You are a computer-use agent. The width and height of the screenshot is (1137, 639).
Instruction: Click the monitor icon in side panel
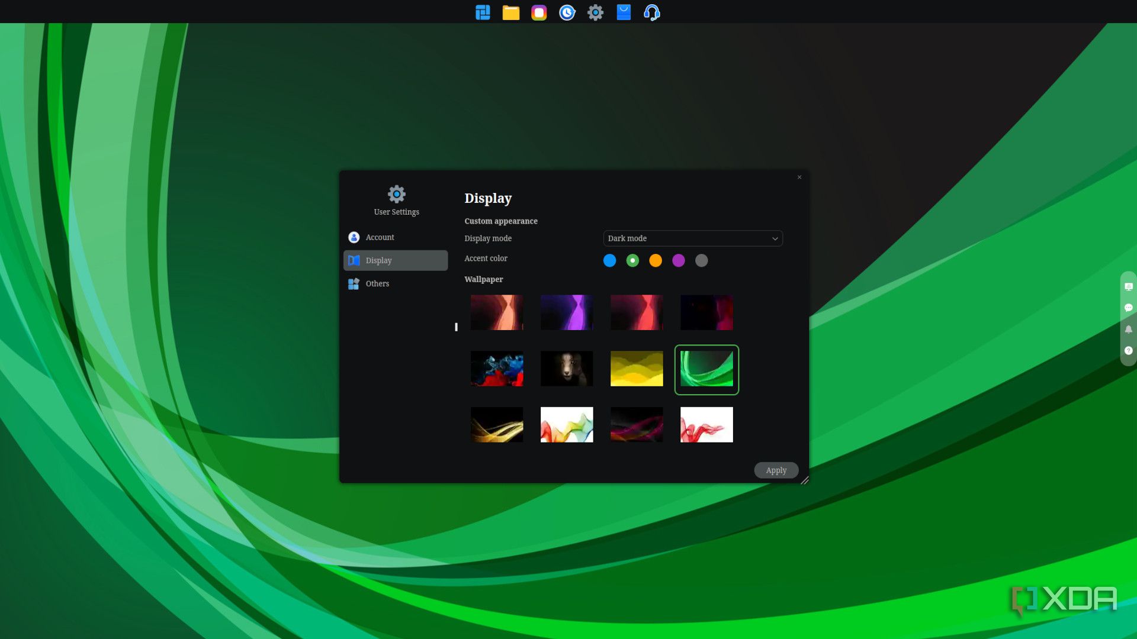point(1128,286)
